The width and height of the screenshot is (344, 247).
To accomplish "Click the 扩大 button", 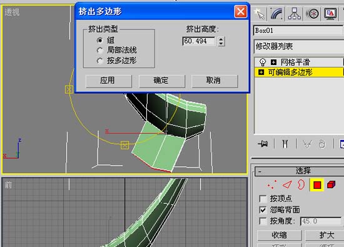I will 326,235.
